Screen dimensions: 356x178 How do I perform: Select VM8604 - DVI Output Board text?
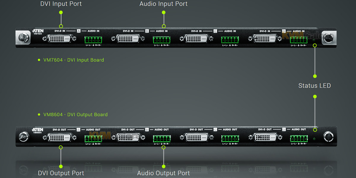tap(75, 115)
